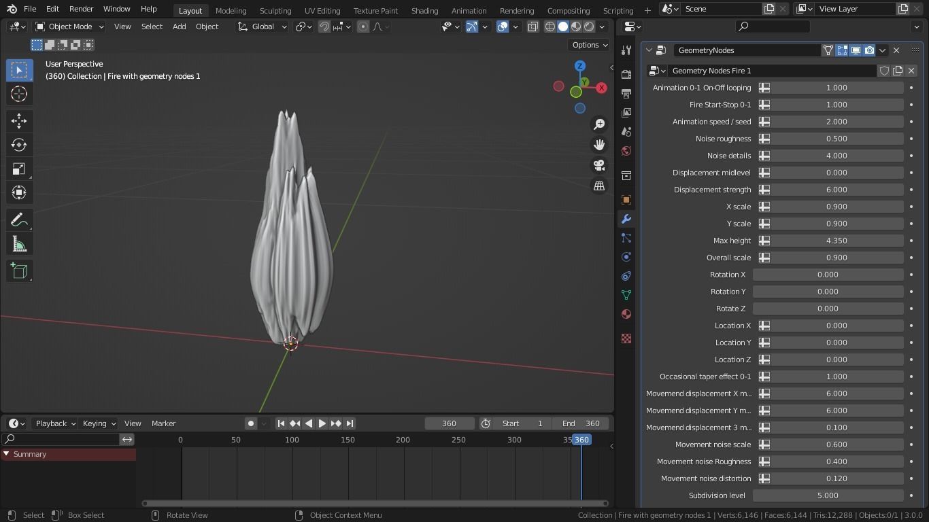Toggle modifier viewport display

coord(856,50)
